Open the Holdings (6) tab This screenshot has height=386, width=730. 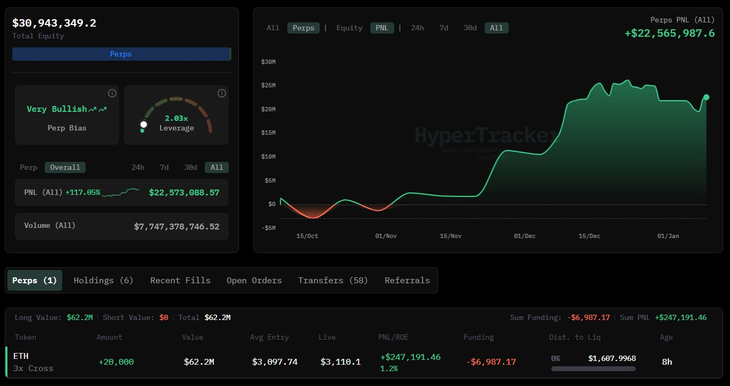[x=103, y=281]
